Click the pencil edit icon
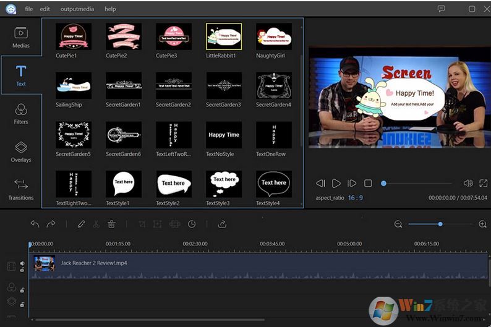Screen dimensions: 491x327 [x=81, y=224]
